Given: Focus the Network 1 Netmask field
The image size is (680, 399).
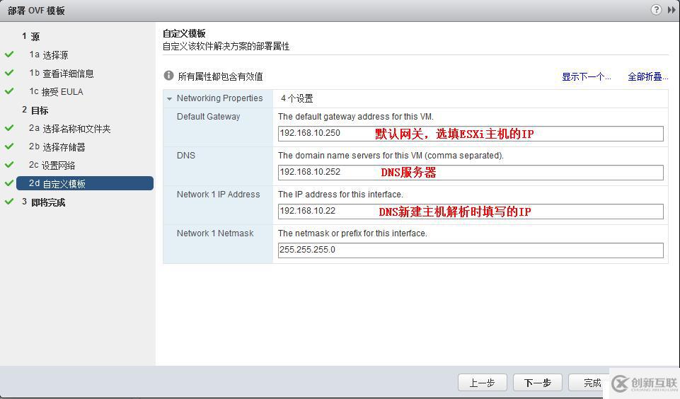Looking at the screenshot, I should pyautogui.click(x=471, y=250).
